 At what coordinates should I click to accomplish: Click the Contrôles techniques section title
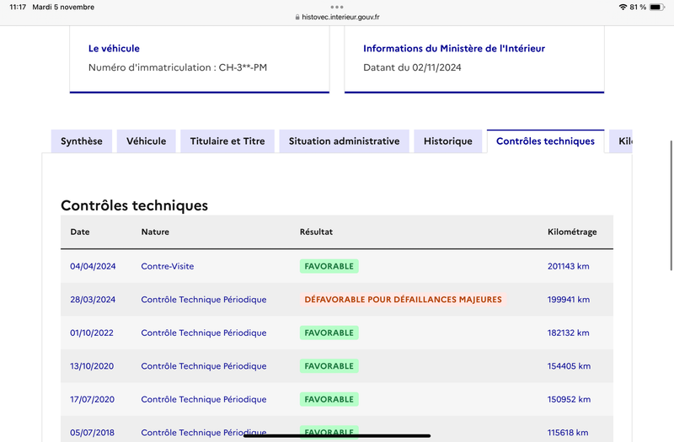(x=134, y=205)
